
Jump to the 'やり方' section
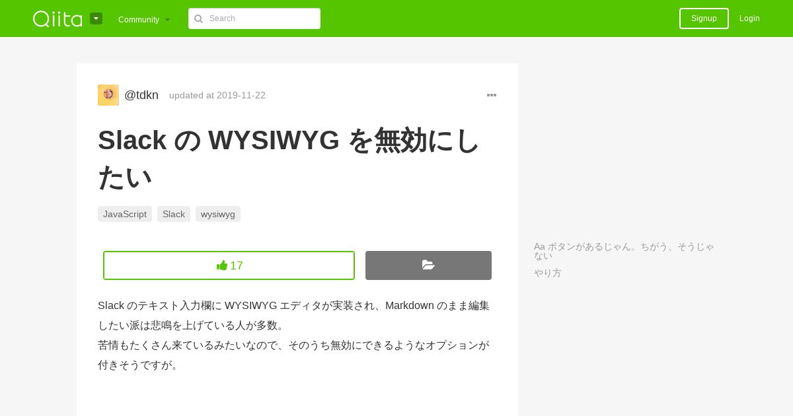coord(548,273)
